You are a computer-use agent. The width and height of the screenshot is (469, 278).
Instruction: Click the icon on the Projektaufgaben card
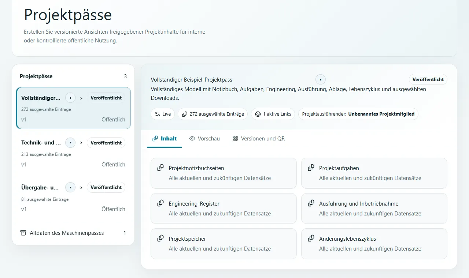(311, 168)
